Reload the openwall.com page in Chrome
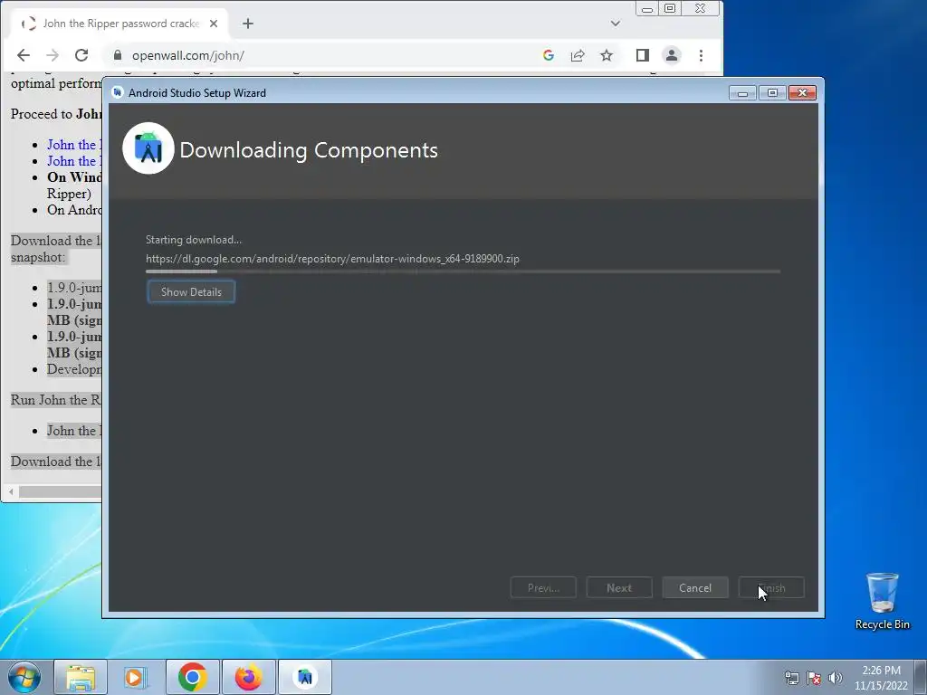The image size is (927, 695). point(81,55)
